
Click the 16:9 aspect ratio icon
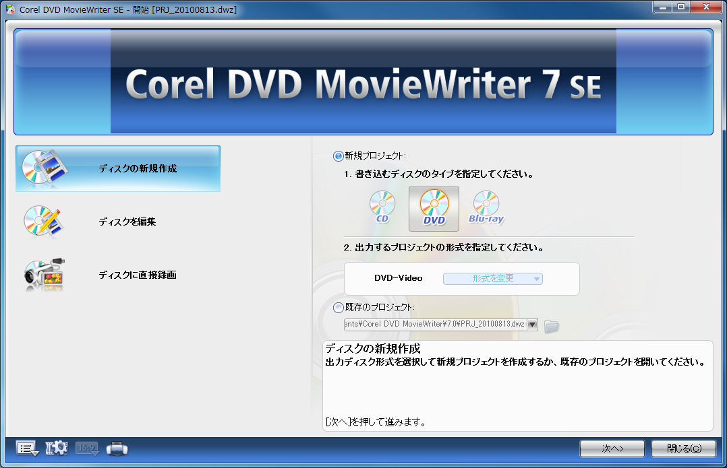[x=87, y=448]
